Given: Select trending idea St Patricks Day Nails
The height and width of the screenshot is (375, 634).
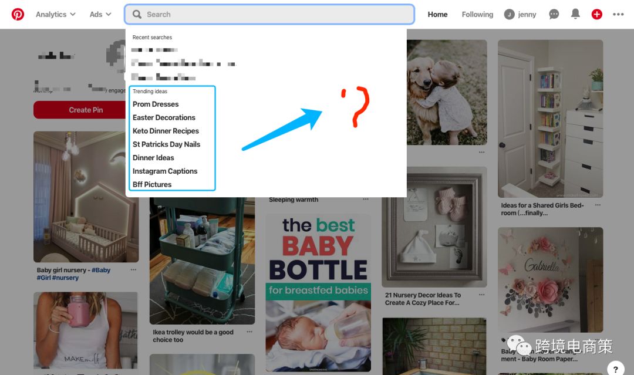Looking at the screenshot, I should 166,144.
